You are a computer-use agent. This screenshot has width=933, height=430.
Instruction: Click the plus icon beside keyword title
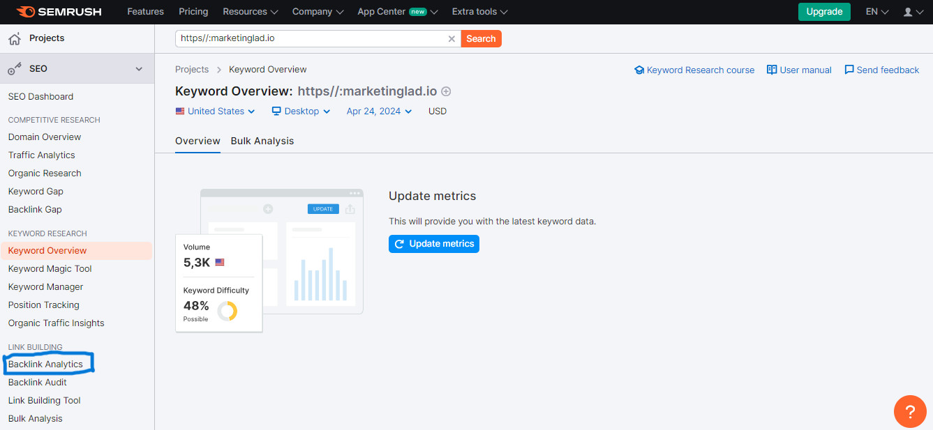(x=447, y=91)
